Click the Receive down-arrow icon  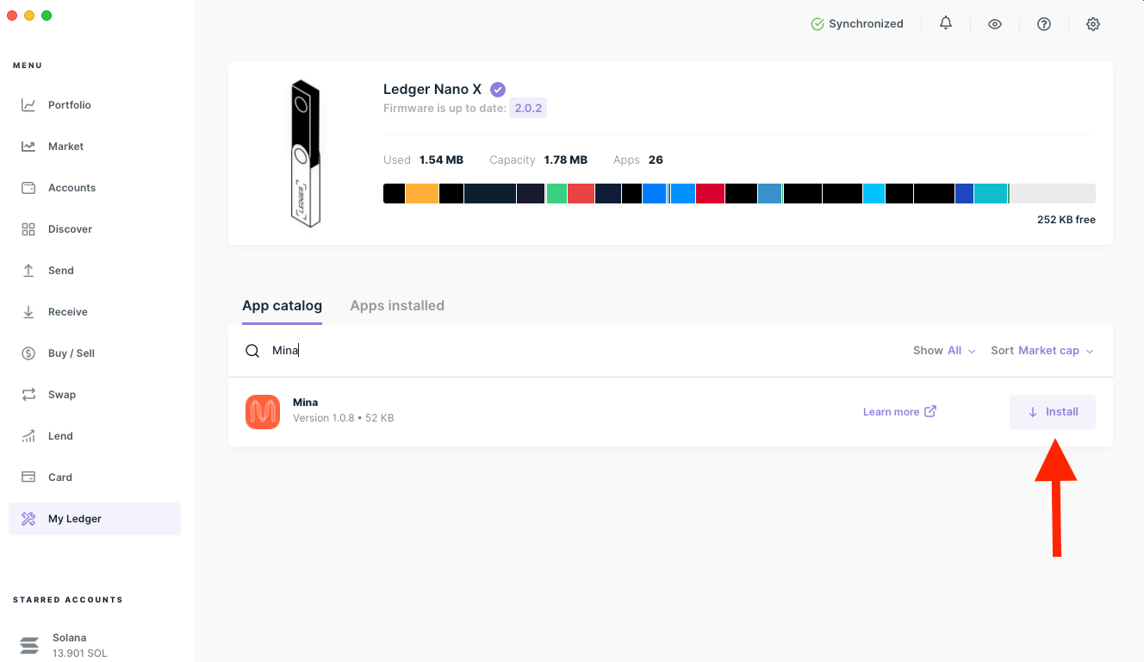click(28, 312)
